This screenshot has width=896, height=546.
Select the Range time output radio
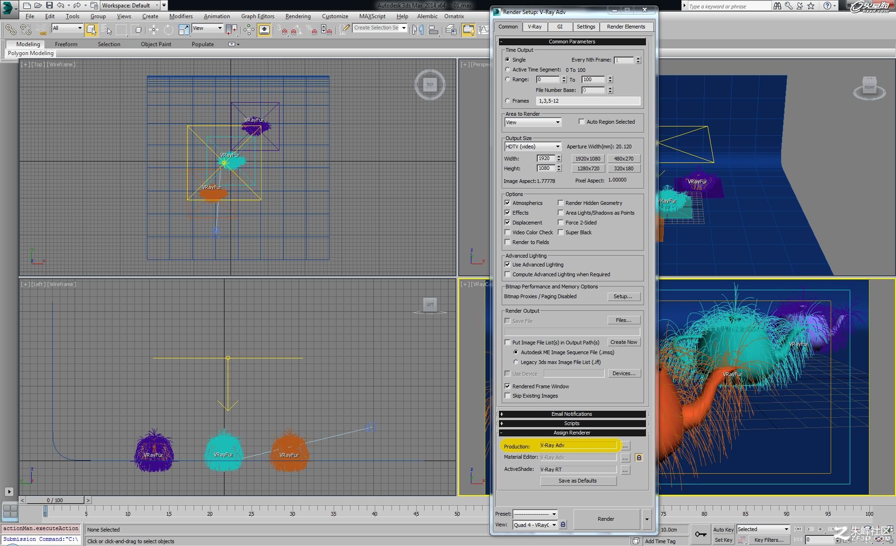(507, 79)
